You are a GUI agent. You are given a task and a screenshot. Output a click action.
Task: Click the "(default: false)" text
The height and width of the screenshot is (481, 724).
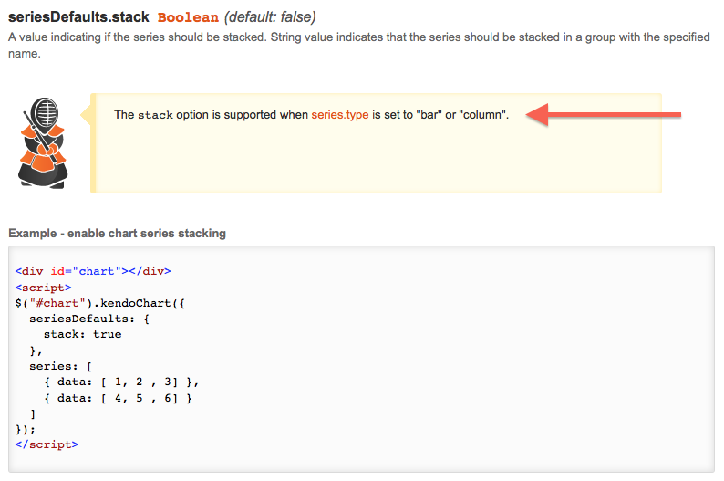(270, 17)
